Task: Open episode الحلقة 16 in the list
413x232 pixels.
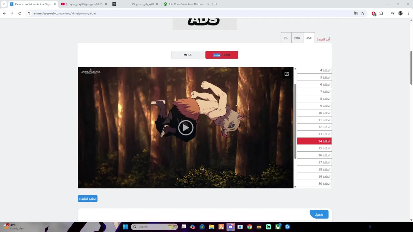Action: [314, 155]
